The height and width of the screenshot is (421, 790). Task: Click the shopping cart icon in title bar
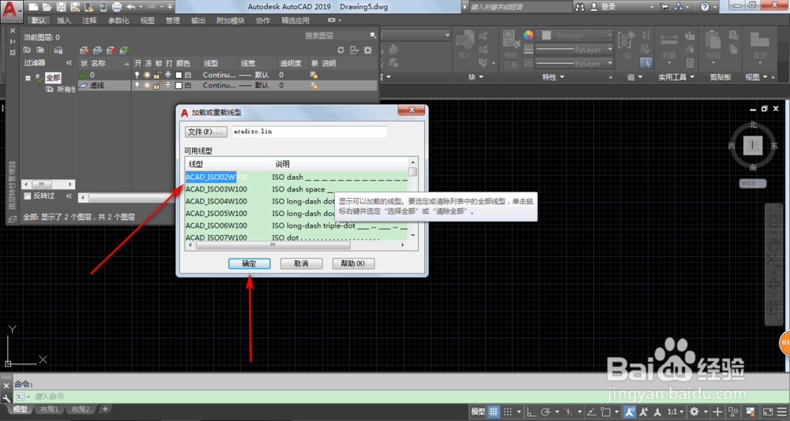coord(664,7)
